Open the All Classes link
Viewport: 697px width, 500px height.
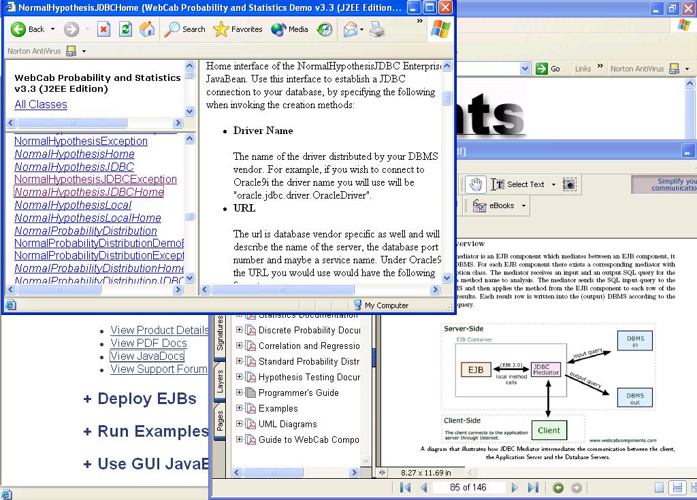[x=41, y=105]
